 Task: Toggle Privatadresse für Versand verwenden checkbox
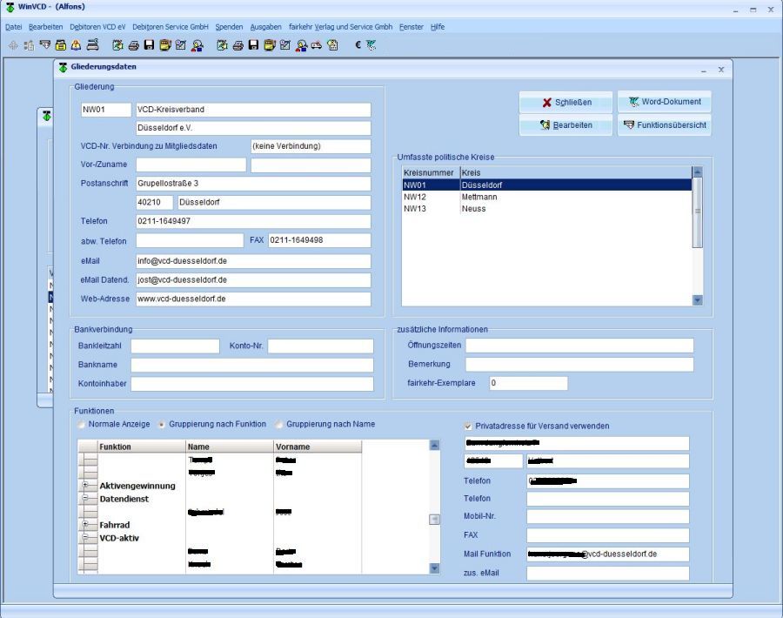point(468,427)
